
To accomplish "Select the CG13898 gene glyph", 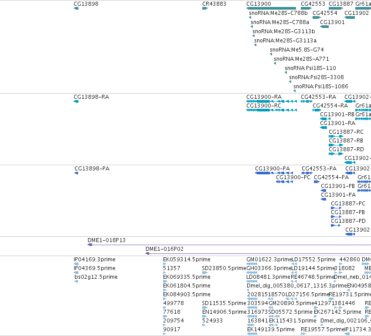I will (x=76, y=8).
